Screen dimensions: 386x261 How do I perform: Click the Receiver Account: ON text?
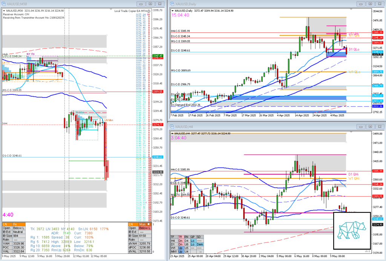(16, 14)
